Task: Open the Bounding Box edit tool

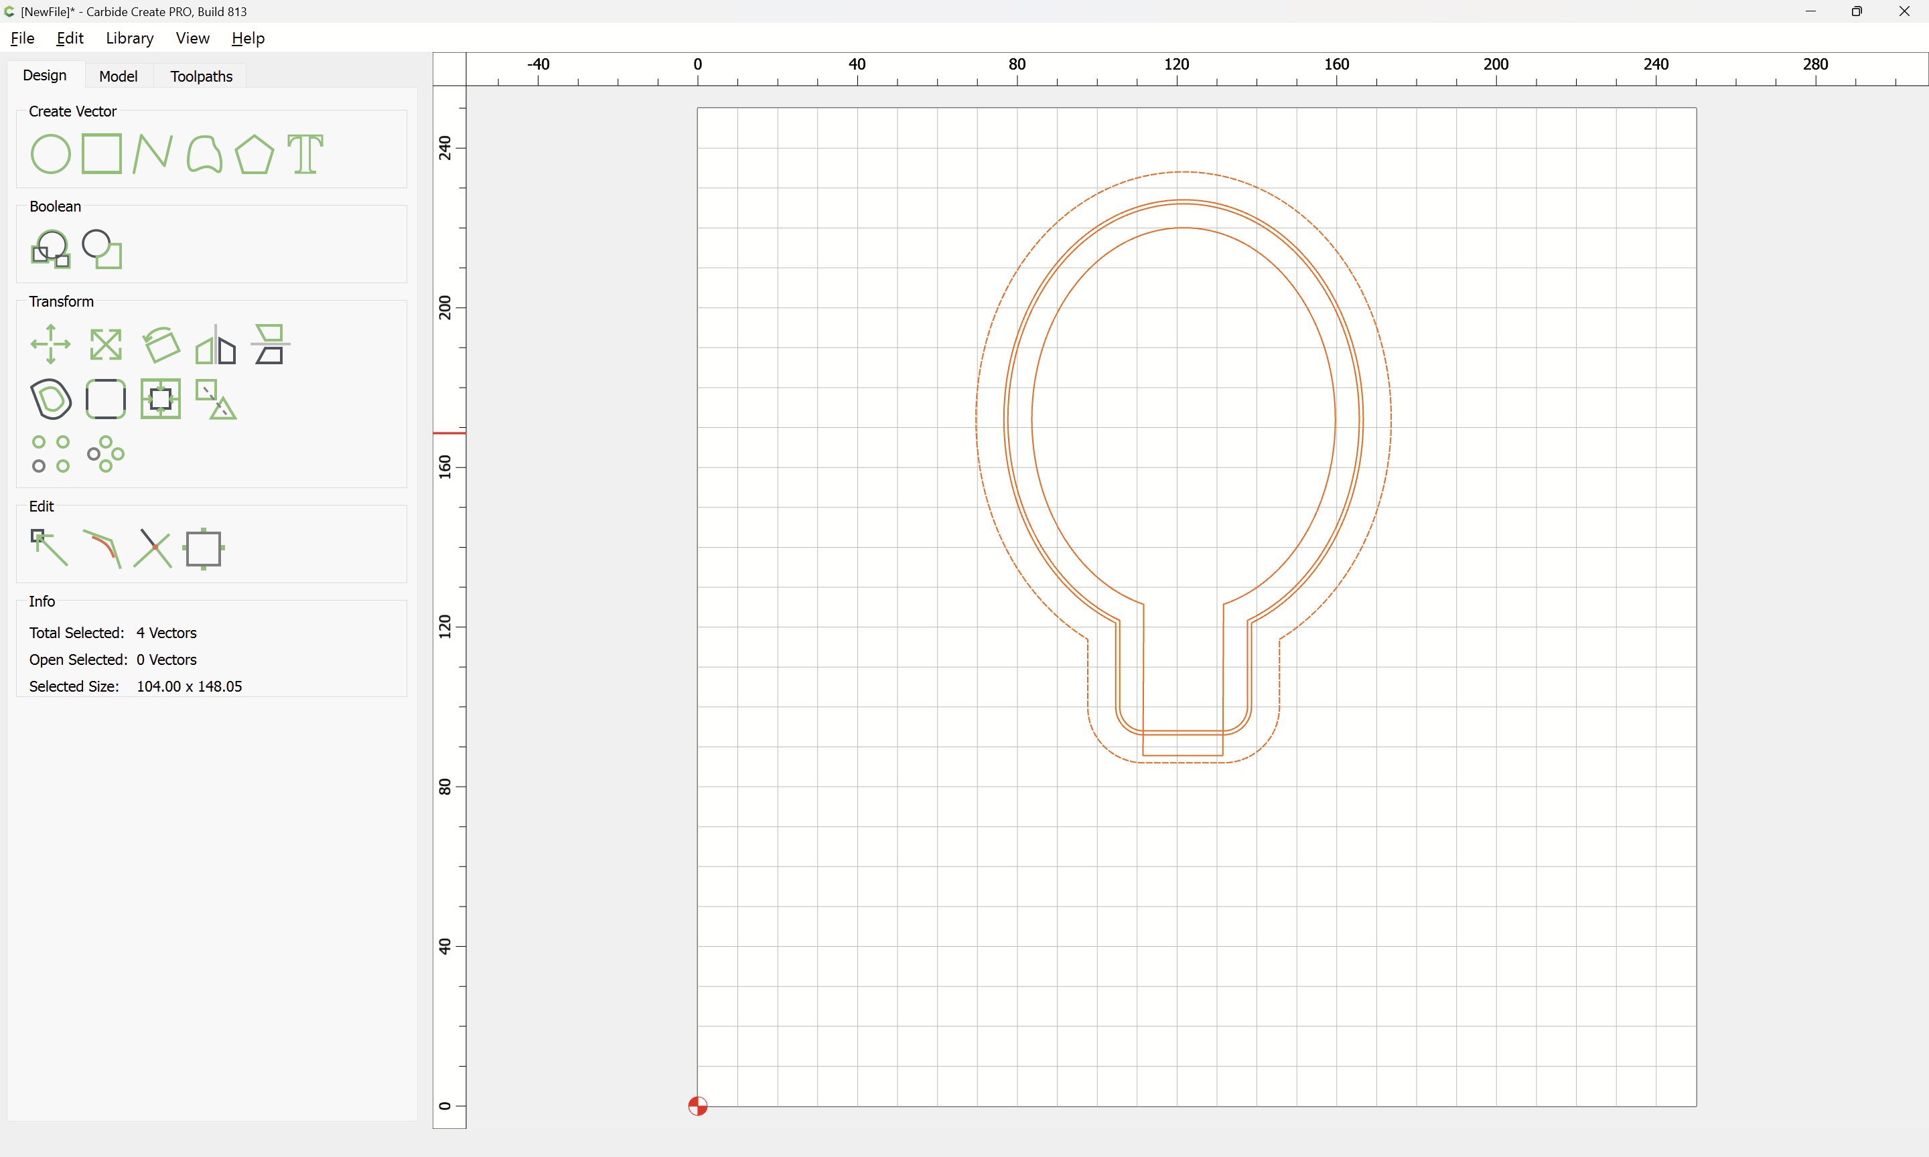Action: (204, 549)
